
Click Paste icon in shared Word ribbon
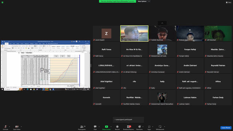point(3,47)
